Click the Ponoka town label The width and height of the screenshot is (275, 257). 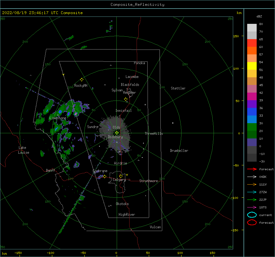click(139, 63)
